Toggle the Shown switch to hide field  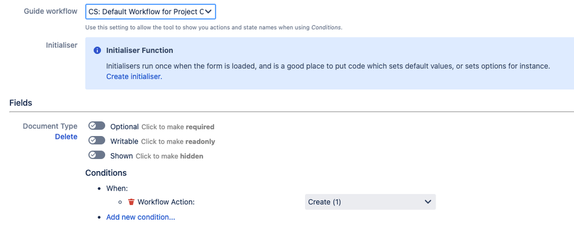click(x=97, y=155)
